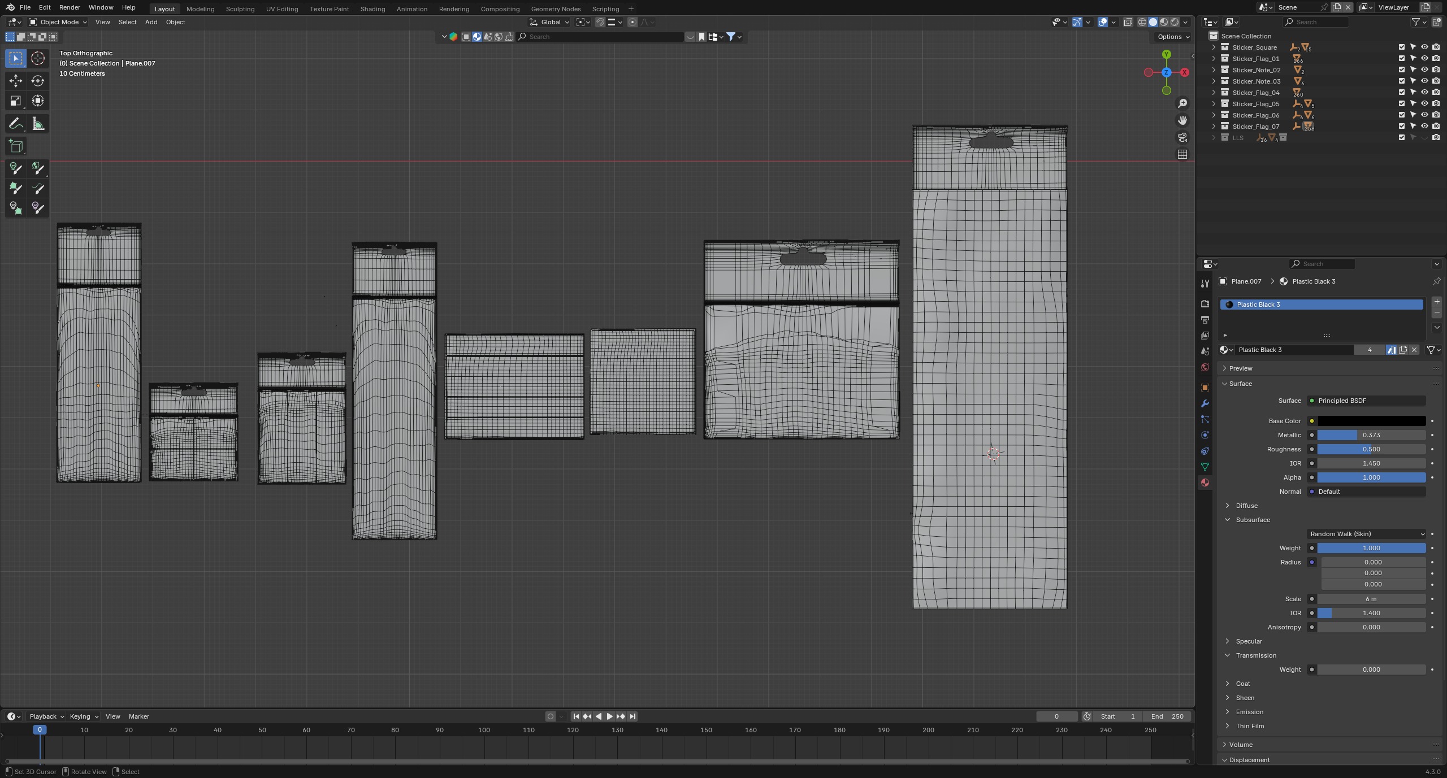The width and height of the screenshot is (1447, 778).
Task: Choose the Transform tool
Action: pos(38,101)
